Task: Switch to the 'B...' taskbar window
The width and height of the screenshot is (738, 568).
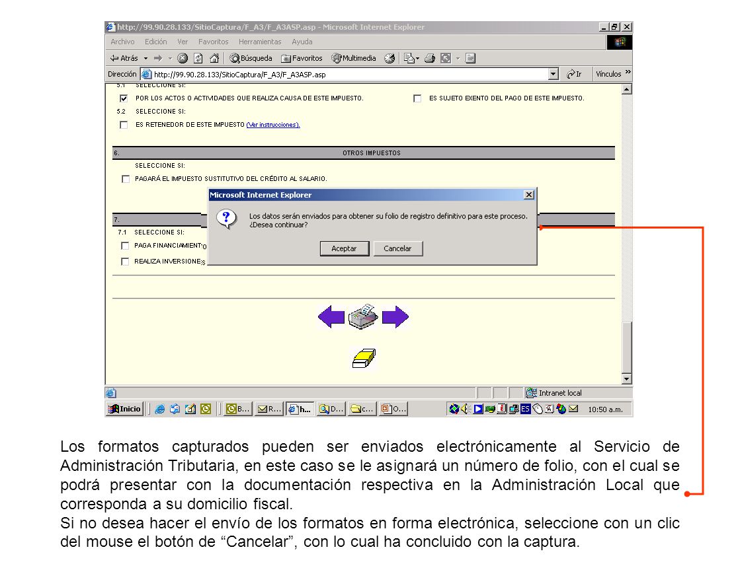Action: (x=238, y=409)
